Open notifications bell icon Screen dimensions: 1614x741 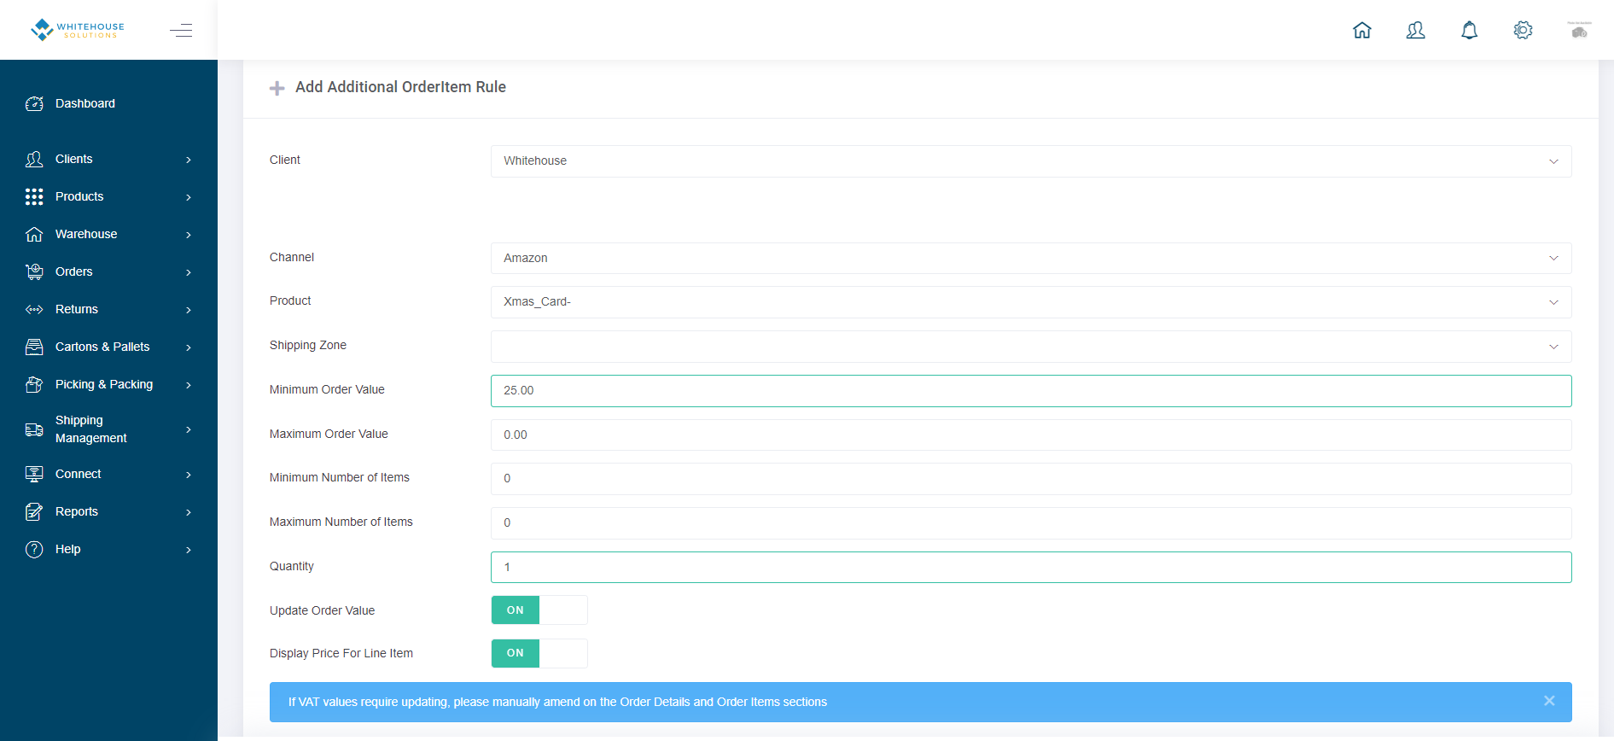click(x=1470, y=31)
